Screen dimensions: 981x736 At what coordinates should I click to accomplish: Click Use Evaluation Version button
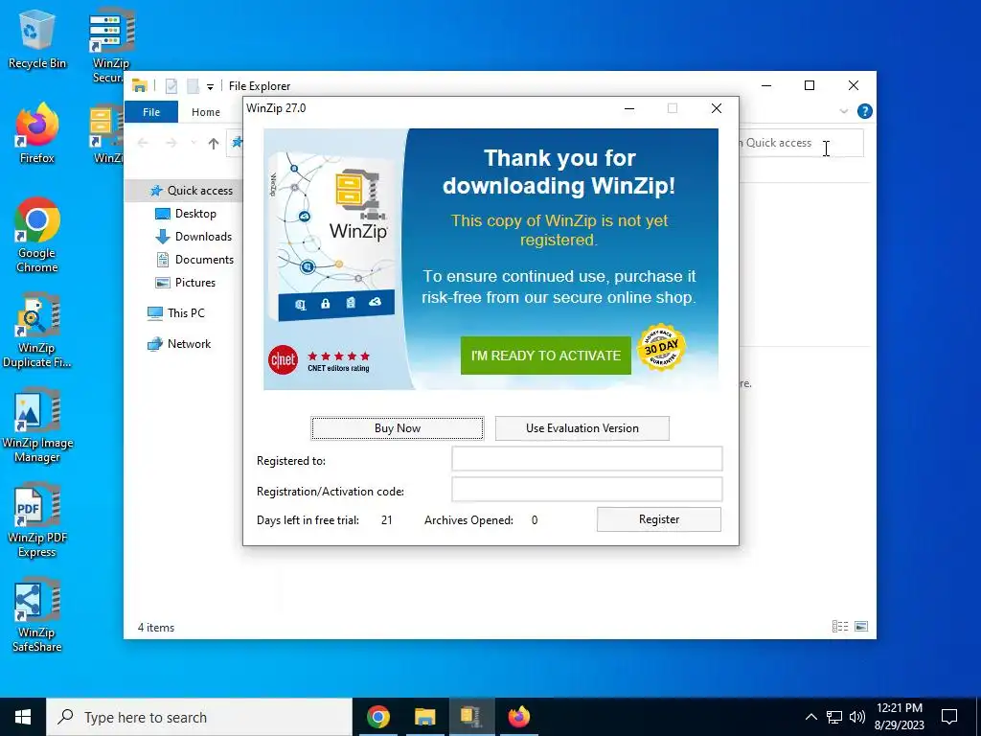tap(582, 428)
